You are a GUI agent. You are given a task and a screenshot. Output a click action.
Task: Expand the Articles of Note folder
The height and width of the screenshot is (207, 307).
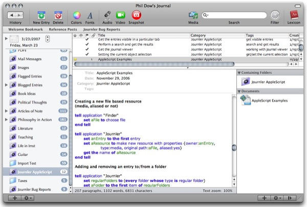click(x=6, y=111)
